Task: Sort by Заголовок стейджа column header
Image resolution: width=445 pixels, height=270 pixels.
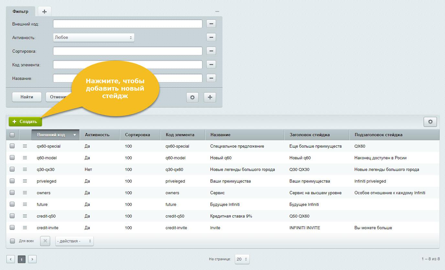Action: coord(317,135)
